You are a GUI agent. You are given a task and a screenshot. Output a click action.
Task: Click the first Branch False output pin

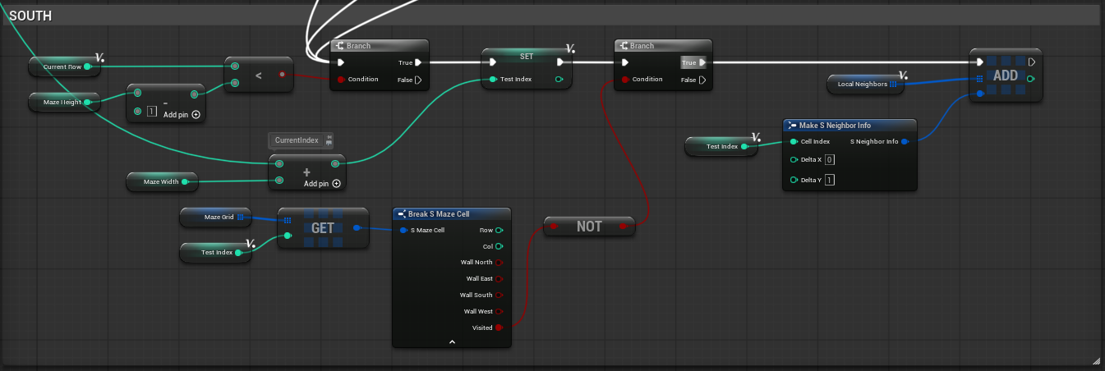coord(418,80)
